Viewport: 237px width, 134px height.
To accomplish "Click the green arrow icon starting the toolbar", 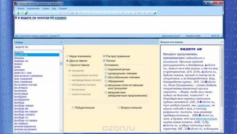I will (x=18, y=13).
